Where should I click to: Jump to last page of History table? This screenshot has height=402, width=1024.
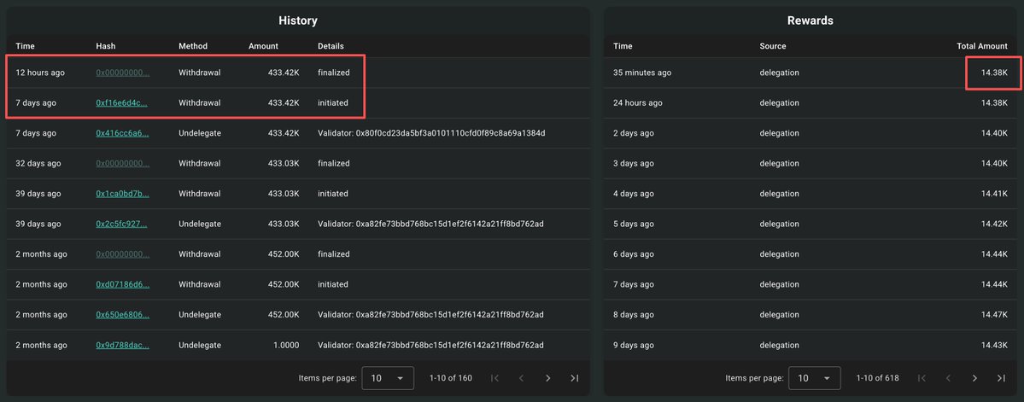(x=574, y=378)
